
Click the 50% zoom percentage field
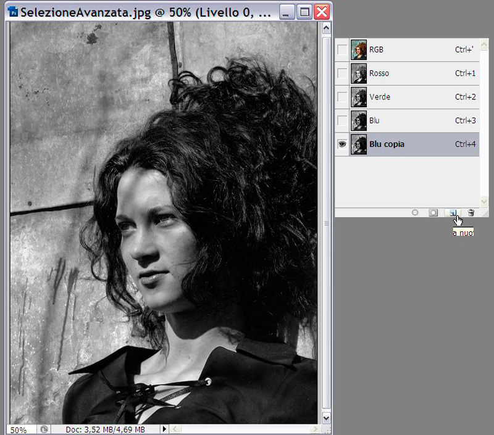pyautogui.click(x=19, y=429)
